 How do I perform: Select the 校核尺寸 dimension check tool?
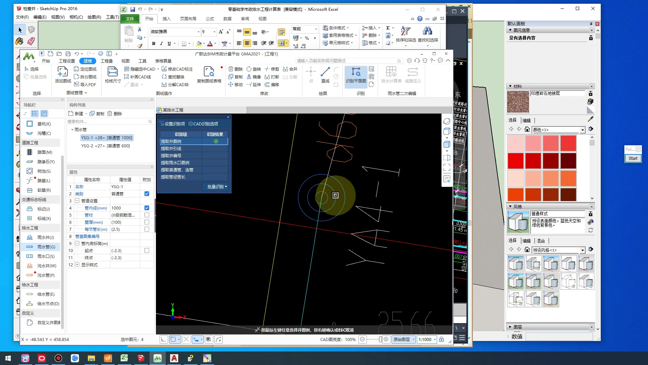click(112, 72)
